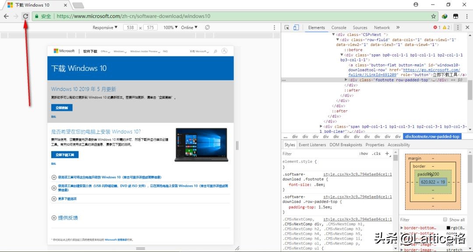Bookmark page with the star icon
Viewport: 473px width, 252px height.
click(x=433, y=16)
